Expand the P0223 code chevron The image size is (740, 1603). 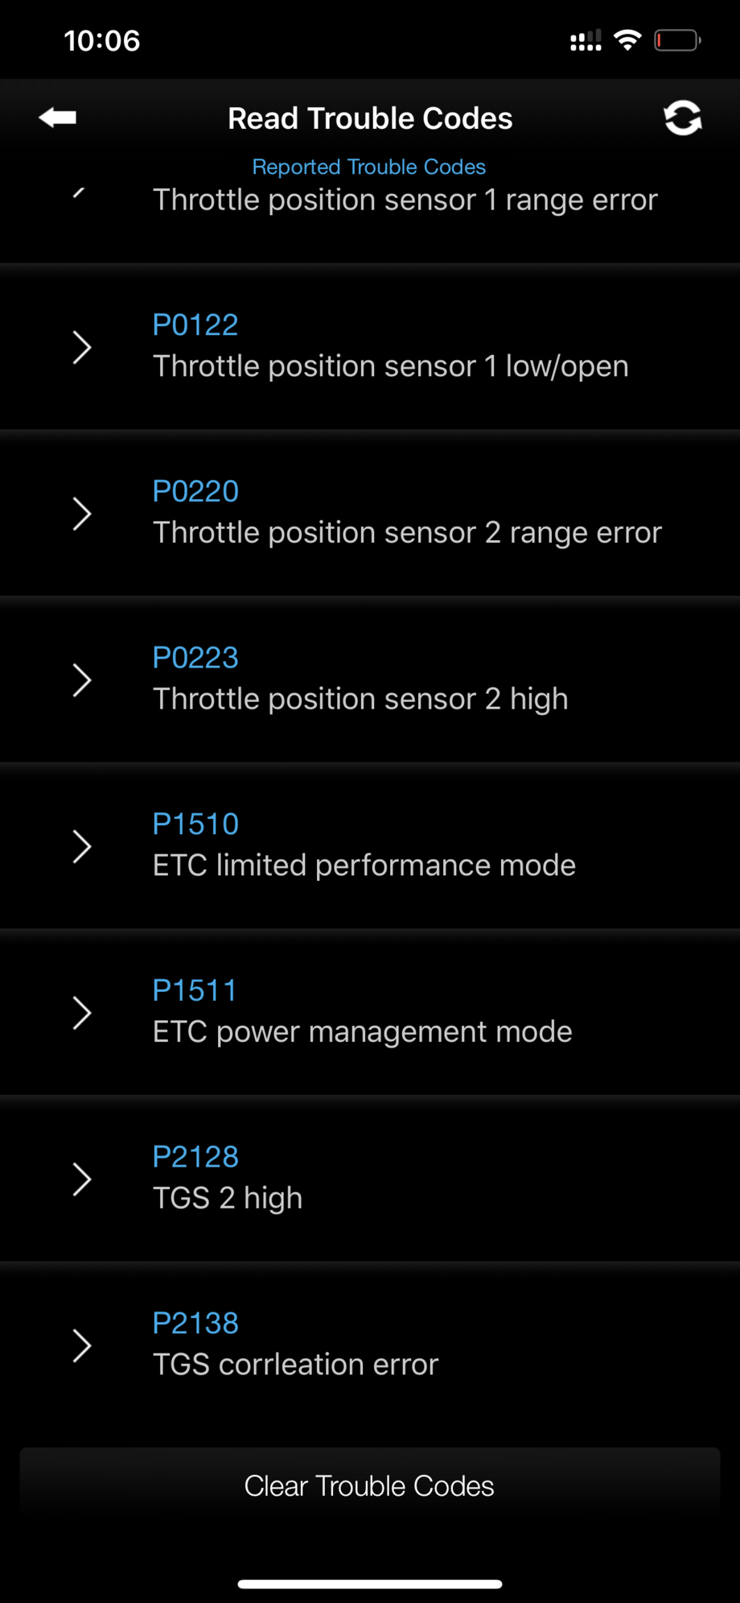[x=81, y=680]
